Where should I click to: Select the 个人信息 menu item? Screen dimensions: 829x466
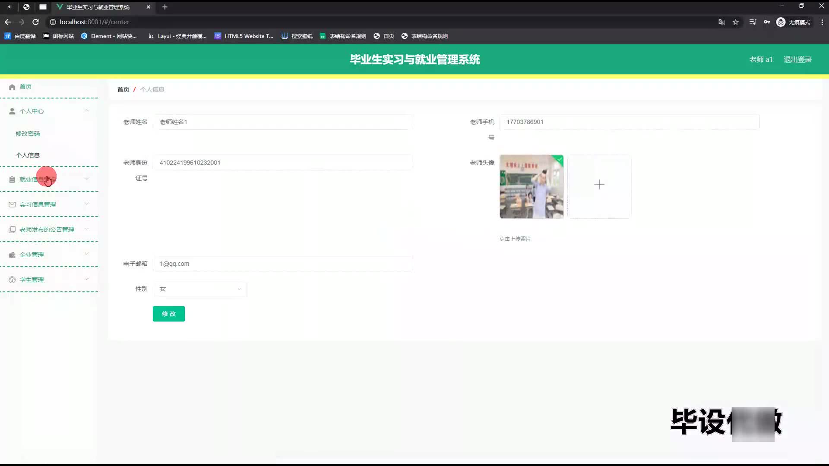point(28,155)
